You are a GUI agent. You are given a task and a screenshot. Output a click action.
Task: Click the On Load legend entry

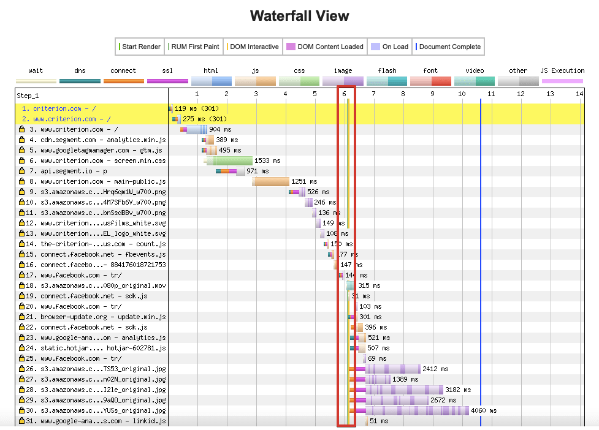pyautogui.click(x=390, y=47)
